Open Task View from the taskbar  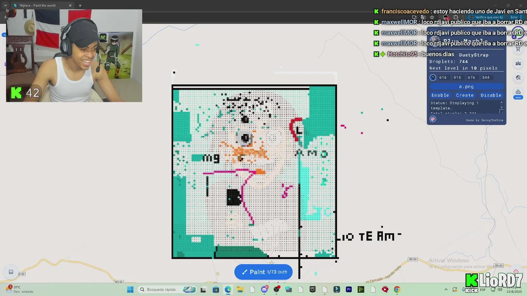click(x=203, y=289)
